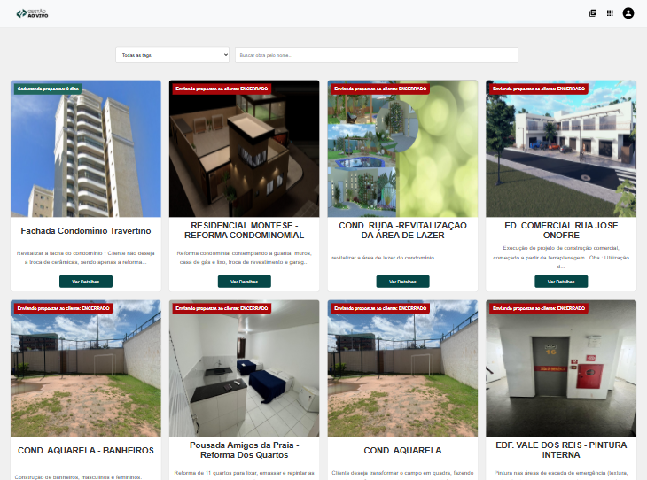Click the 'COND. AQUARELA - BANHEIROS' title
This screenshot has width=647, height=480.
click(x=86, y=450)
